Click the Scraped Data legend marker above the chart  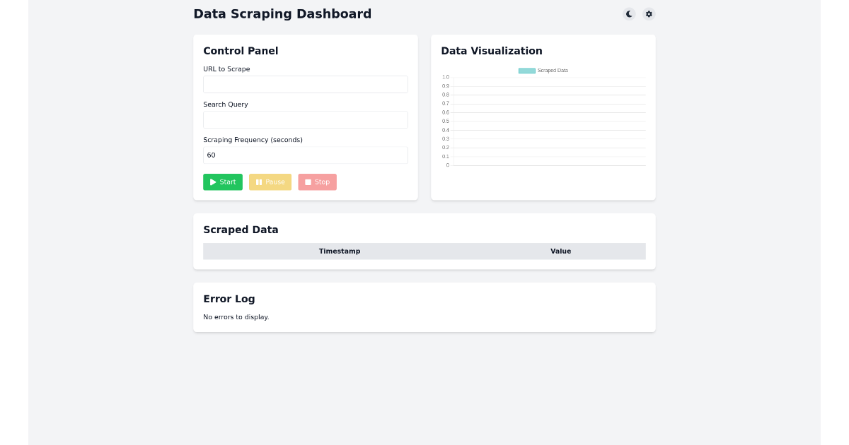pos(526,71)
